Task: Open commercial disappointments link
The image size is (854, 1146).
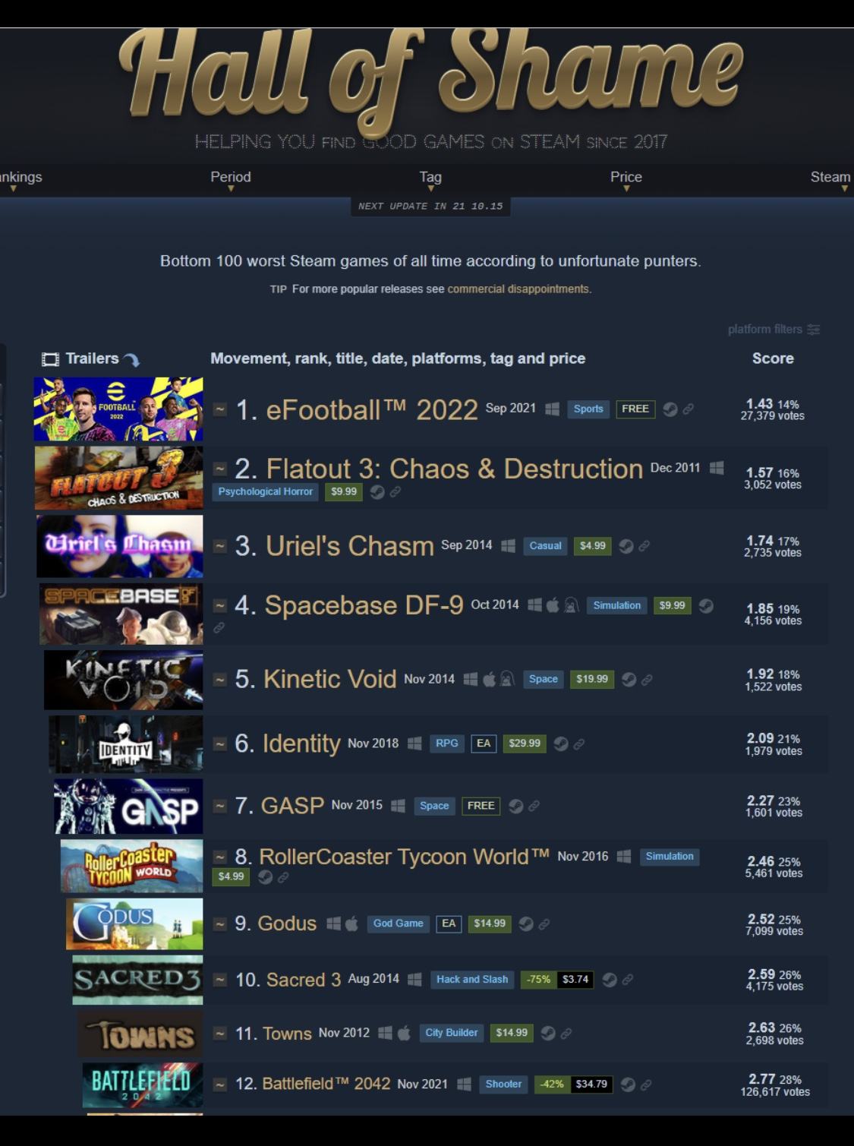Action: [518, 289]
